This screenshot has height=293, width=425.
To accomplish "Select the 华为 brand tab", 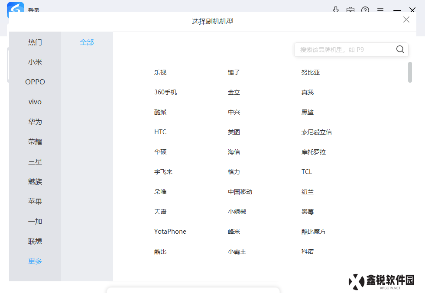I will pyautogui.click(x=35, y=122).
